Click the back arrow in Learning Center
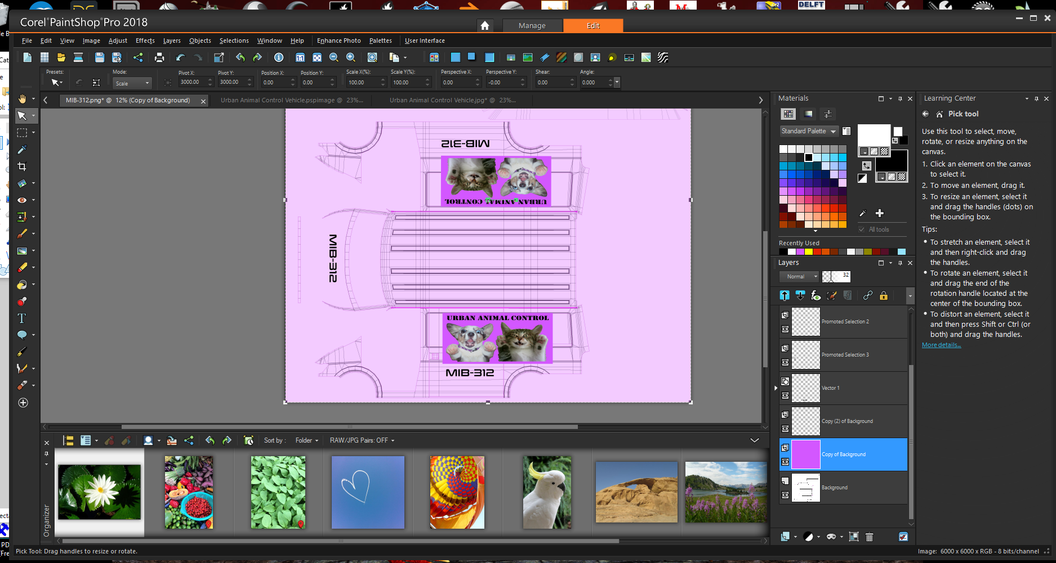 pos(925,114)
